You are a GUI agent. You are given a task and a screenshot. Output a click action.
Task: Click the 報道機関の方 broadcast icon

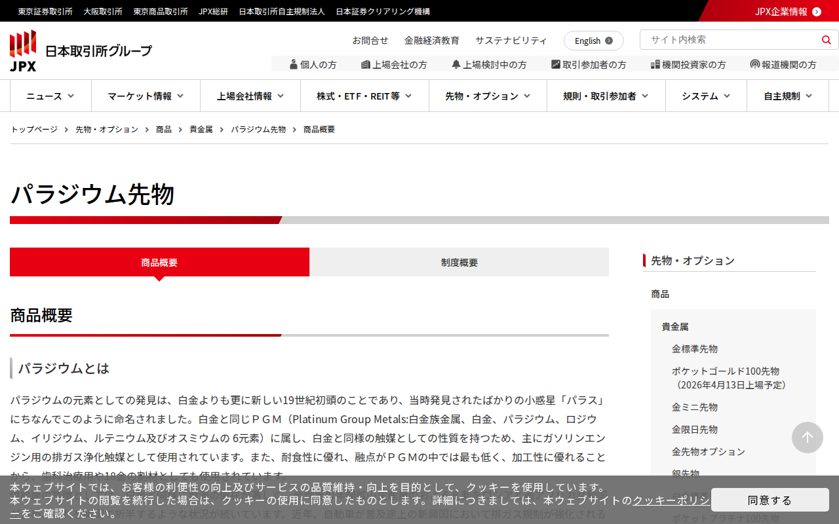[755, 64]
